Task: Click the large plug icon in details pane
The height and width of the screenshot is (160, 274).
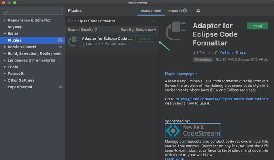Action: (x=176, y=31)
